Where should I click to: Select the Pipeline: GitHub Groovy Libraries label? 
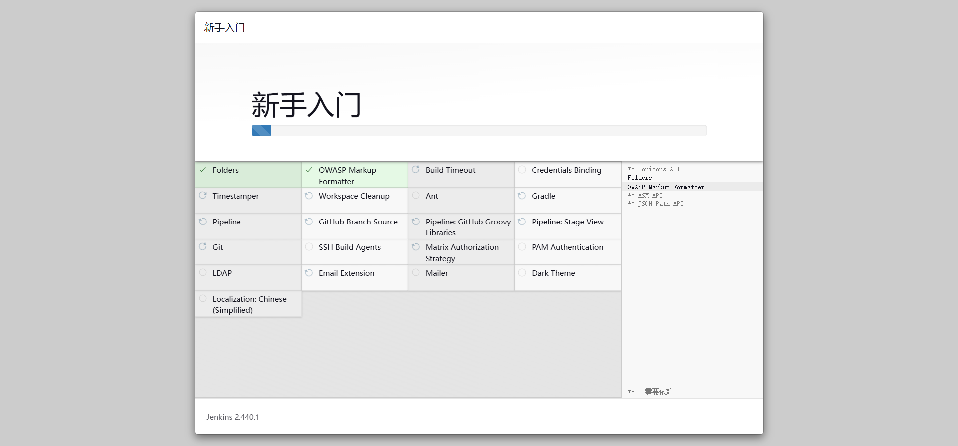tap(468, 227)
